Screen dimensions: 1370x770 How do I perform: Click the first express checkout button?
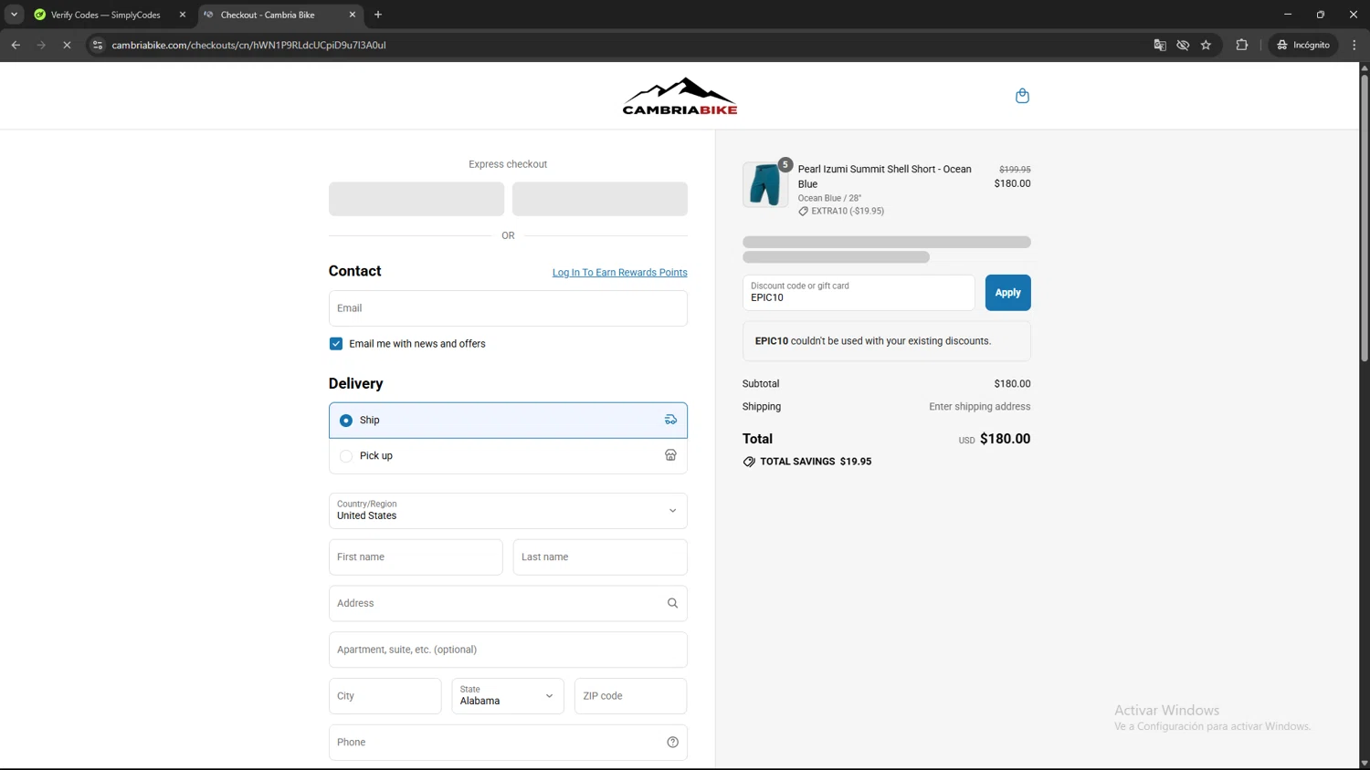coord(416,199)
